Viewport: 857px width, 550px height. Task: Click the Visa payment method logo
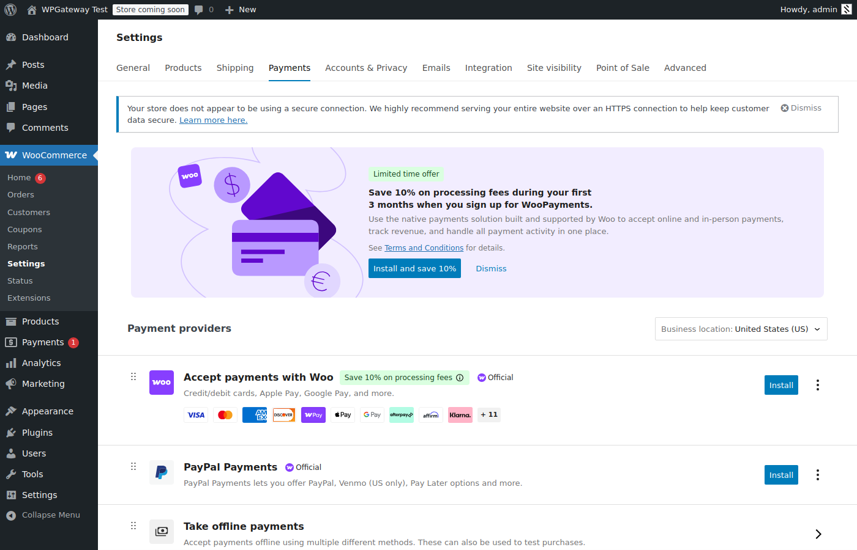[196, 415]
